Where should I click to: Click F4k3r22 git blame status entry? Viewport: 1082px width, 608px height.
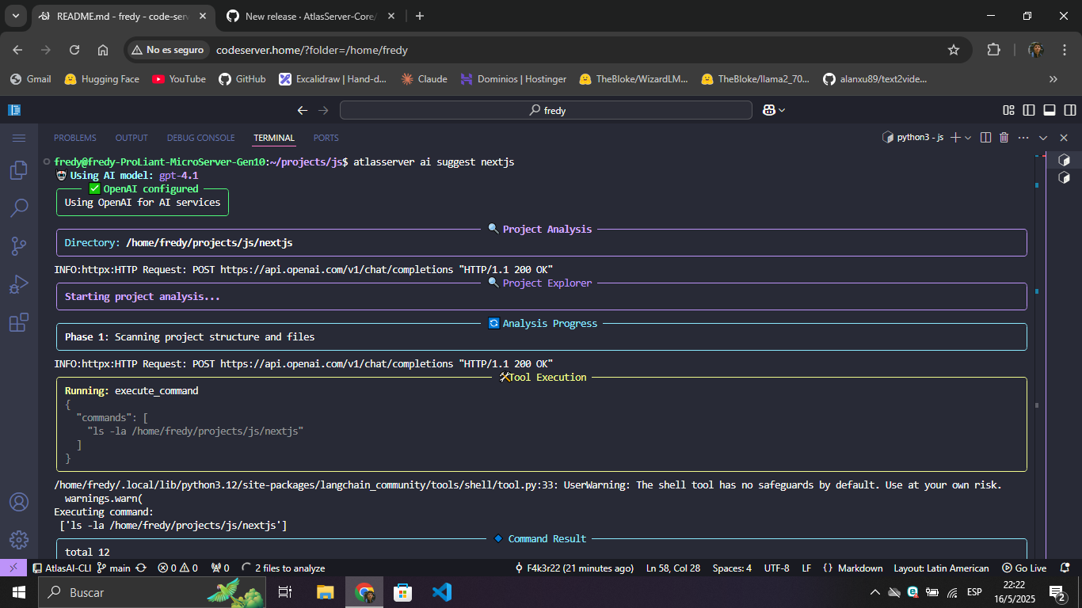point(573,568)
